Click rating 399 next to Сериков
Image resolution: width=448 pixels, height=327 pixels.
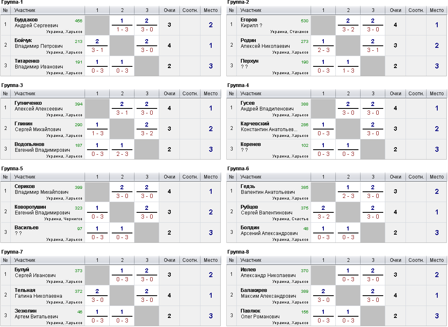pyautogui.click(x=78, y=188)
